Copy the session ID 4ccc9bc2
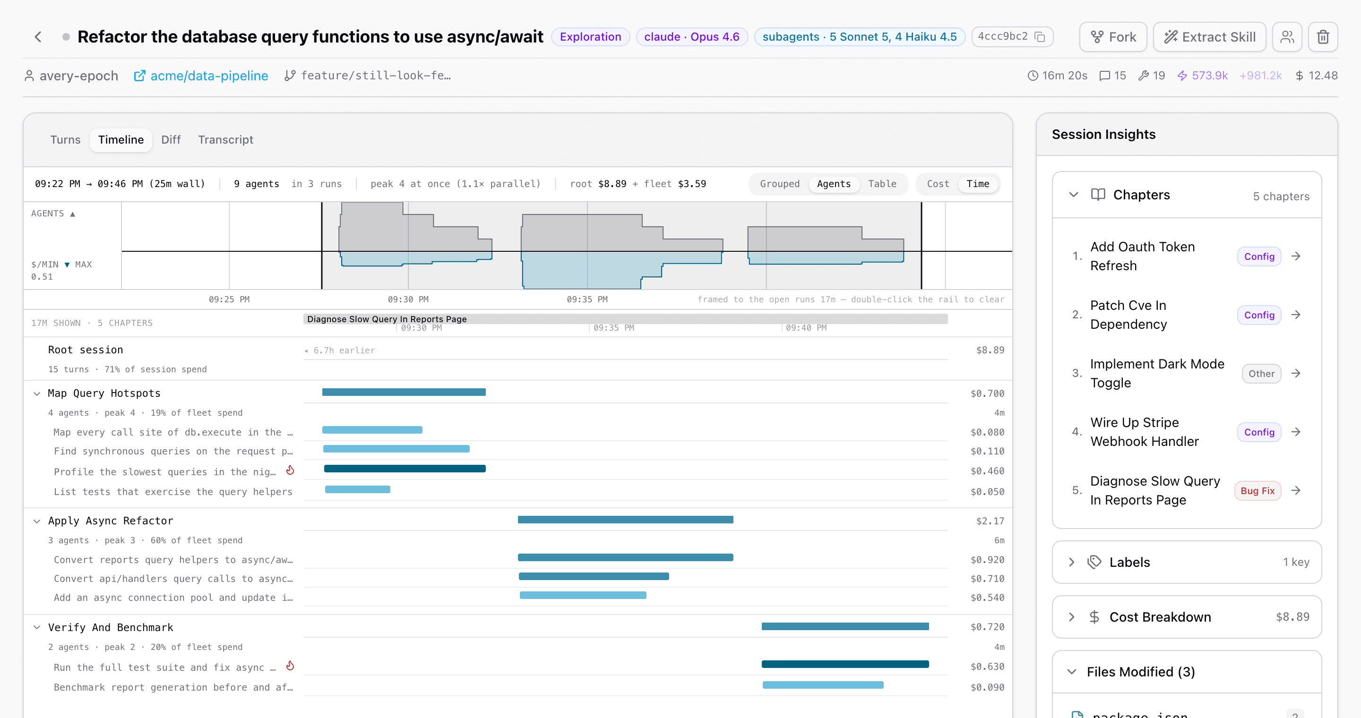This screenshot has width=1361, height=718. pos(1039,37)
